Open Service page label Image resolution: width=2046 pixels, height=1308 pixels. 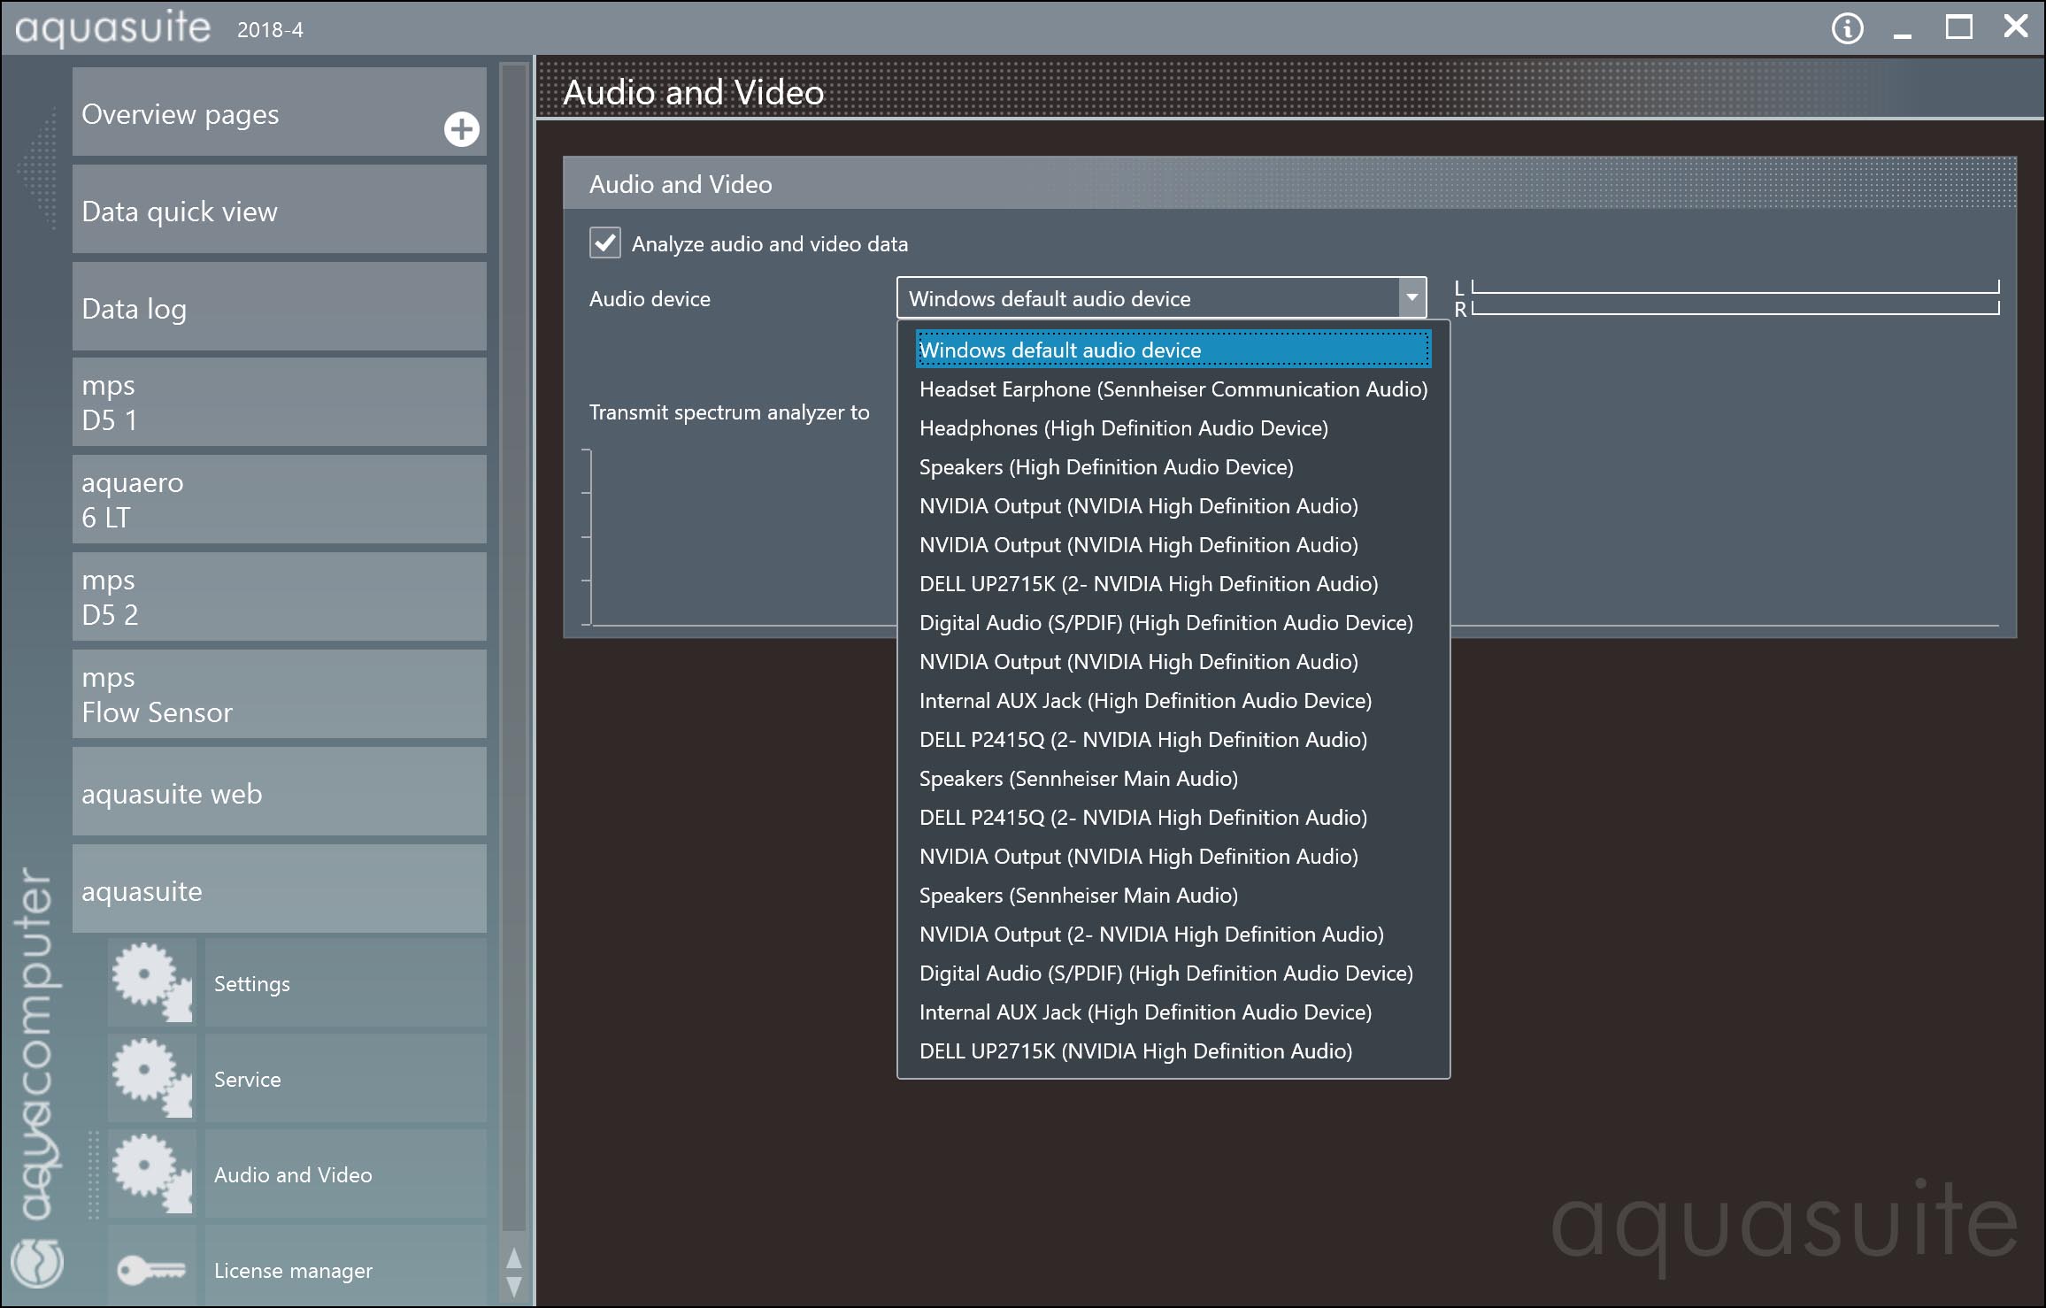pos(346,1078)
